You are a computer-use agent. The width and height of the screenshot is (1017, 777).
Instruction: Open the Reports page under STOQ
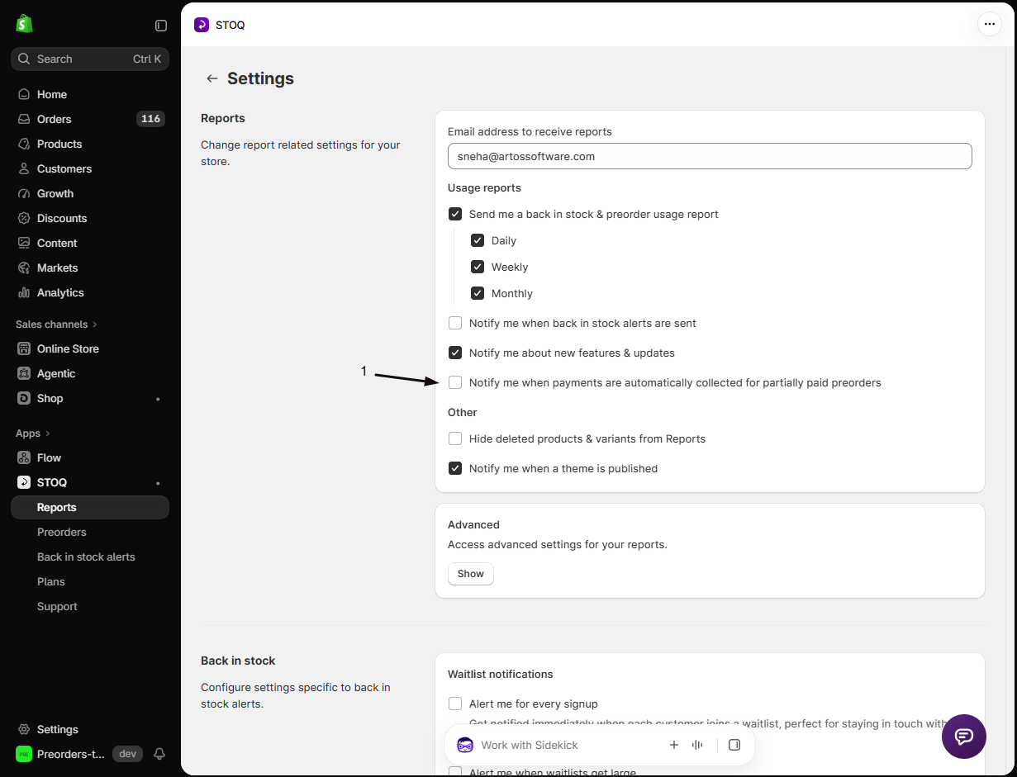(90, 507)
